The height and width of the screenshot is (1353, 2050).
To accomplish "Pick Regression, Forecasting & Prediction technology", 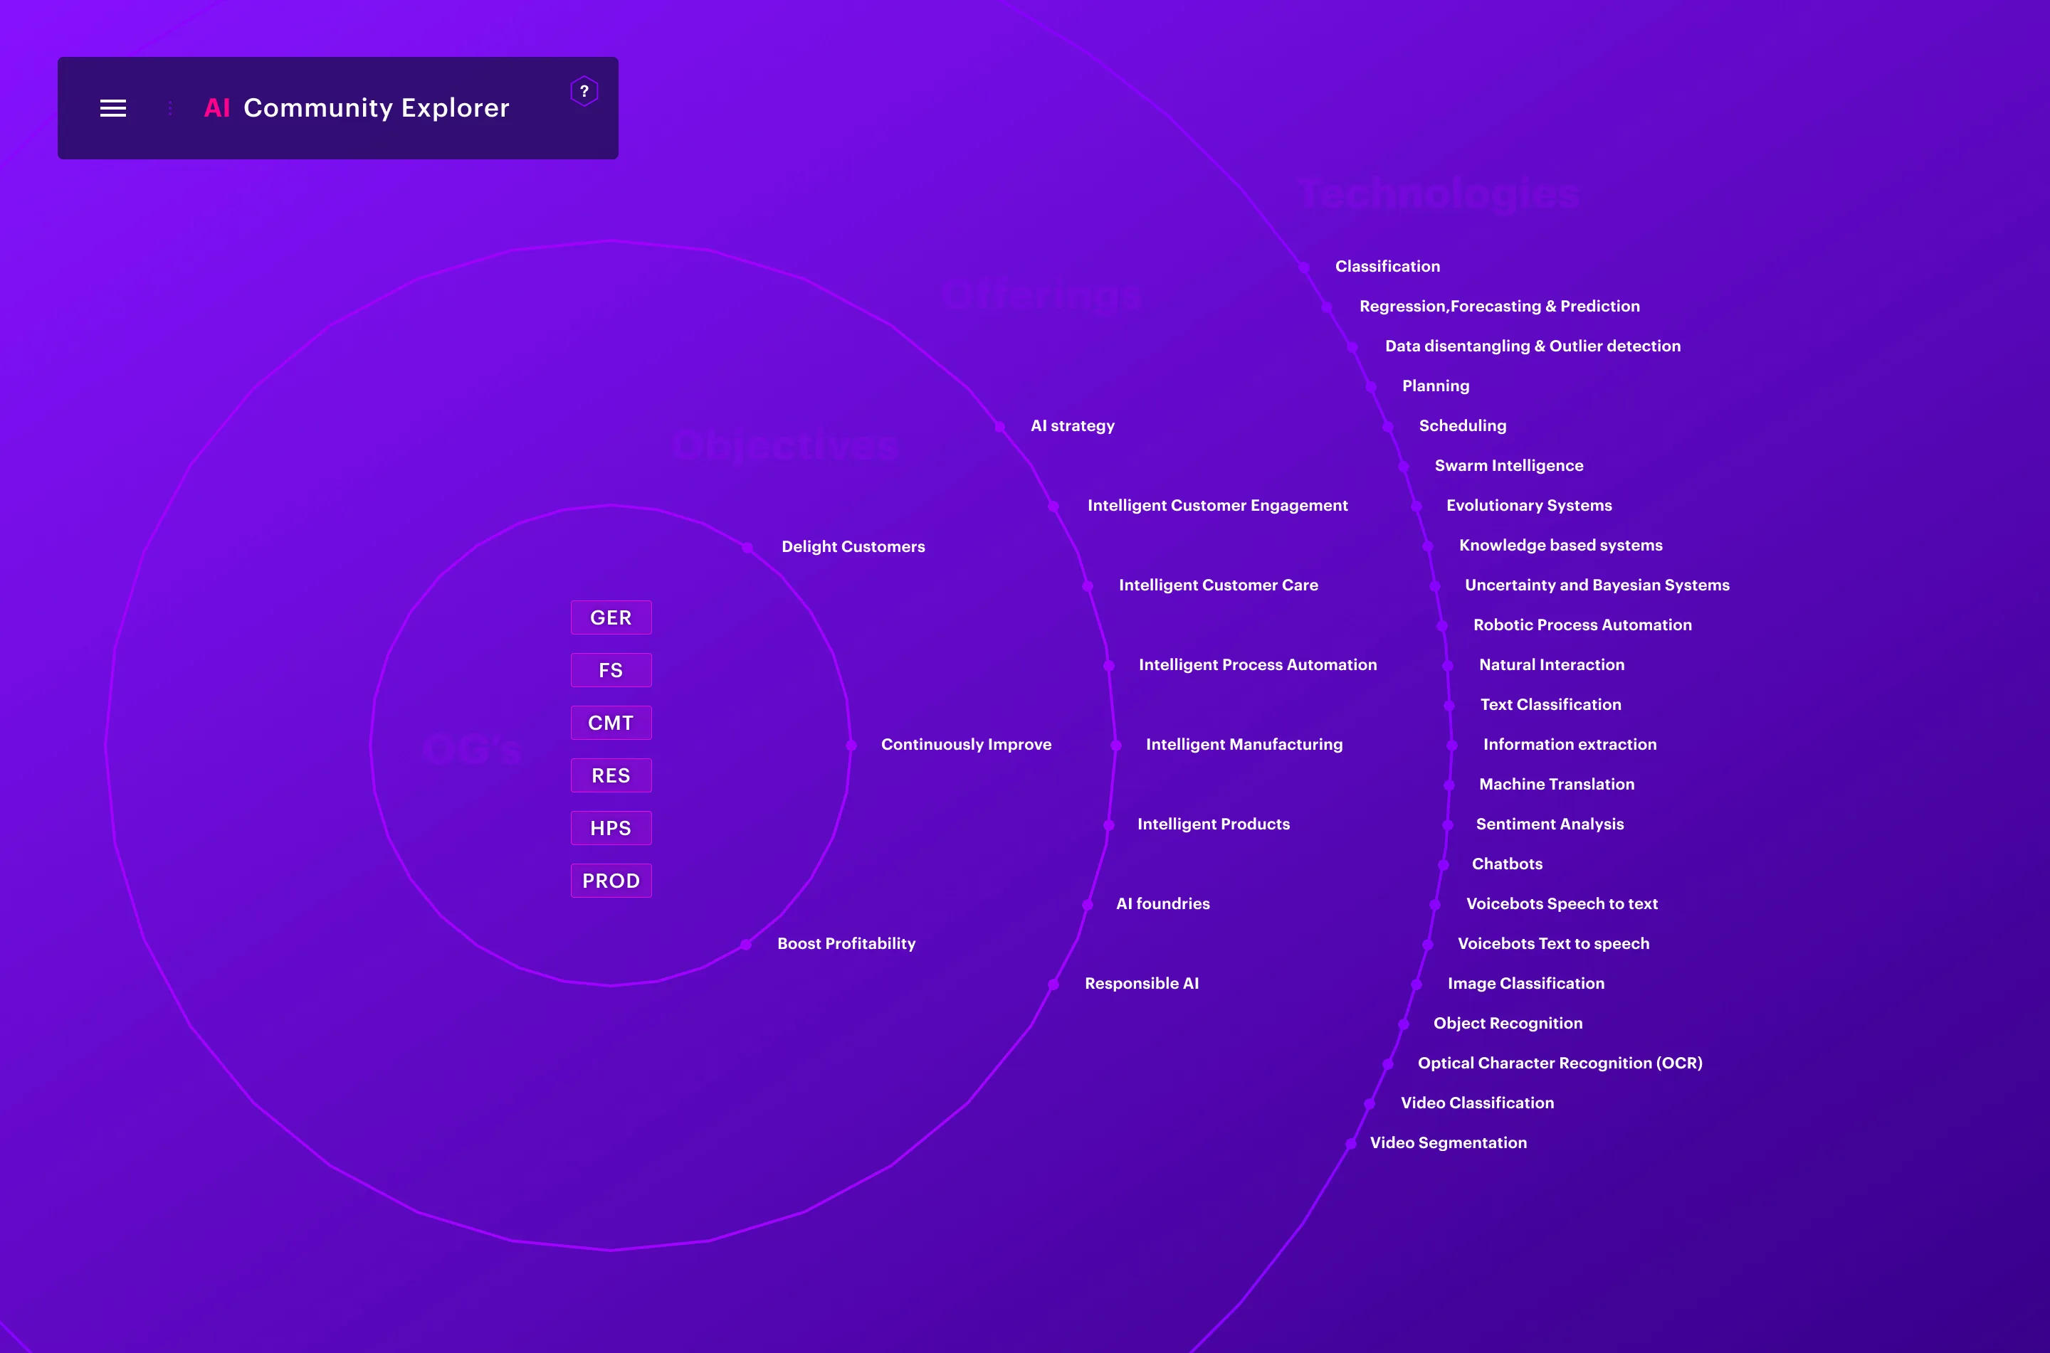I will [1499, 307].
